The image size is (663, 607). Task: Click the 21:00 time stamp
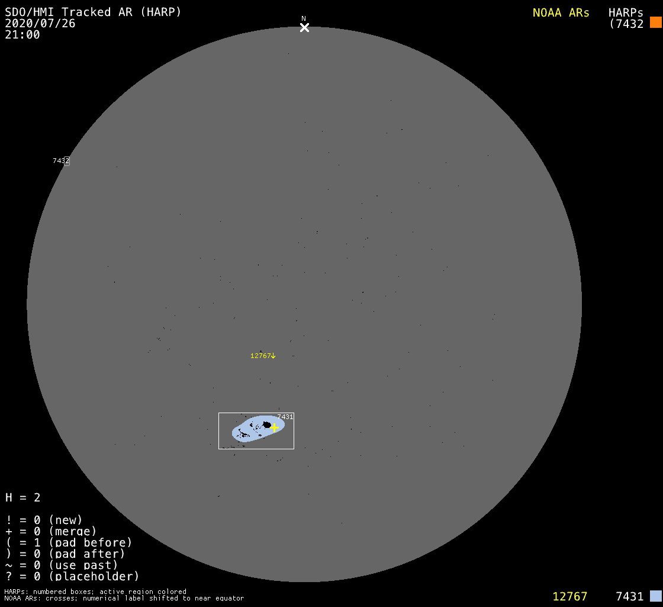click(22, 35)
